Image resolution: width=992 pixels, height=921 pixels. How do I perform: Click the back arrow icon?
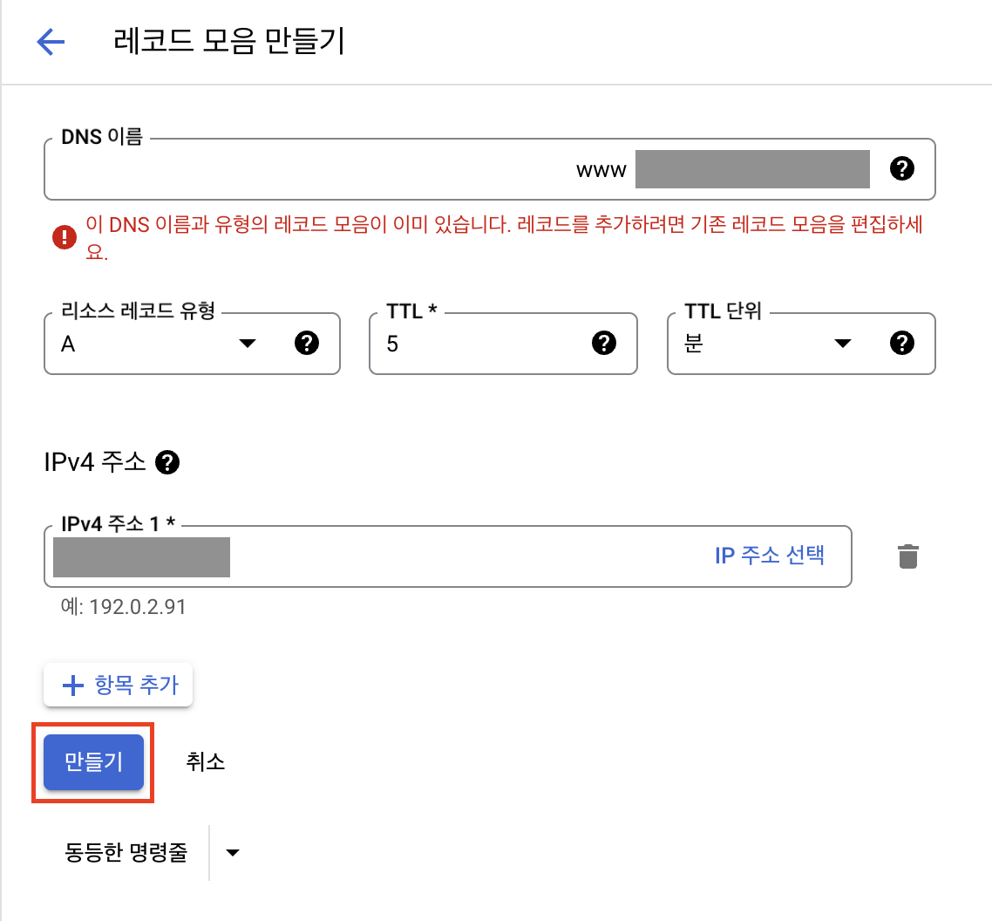51,42
